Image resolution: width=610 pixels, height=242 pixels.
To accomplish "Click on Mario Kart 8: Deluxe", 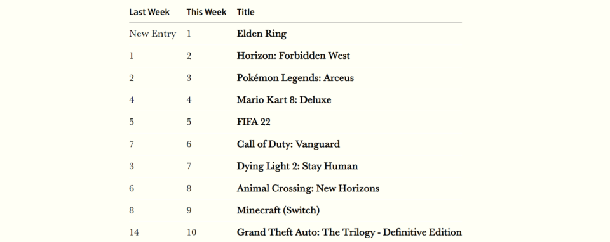I will click(x=284, y=100).
